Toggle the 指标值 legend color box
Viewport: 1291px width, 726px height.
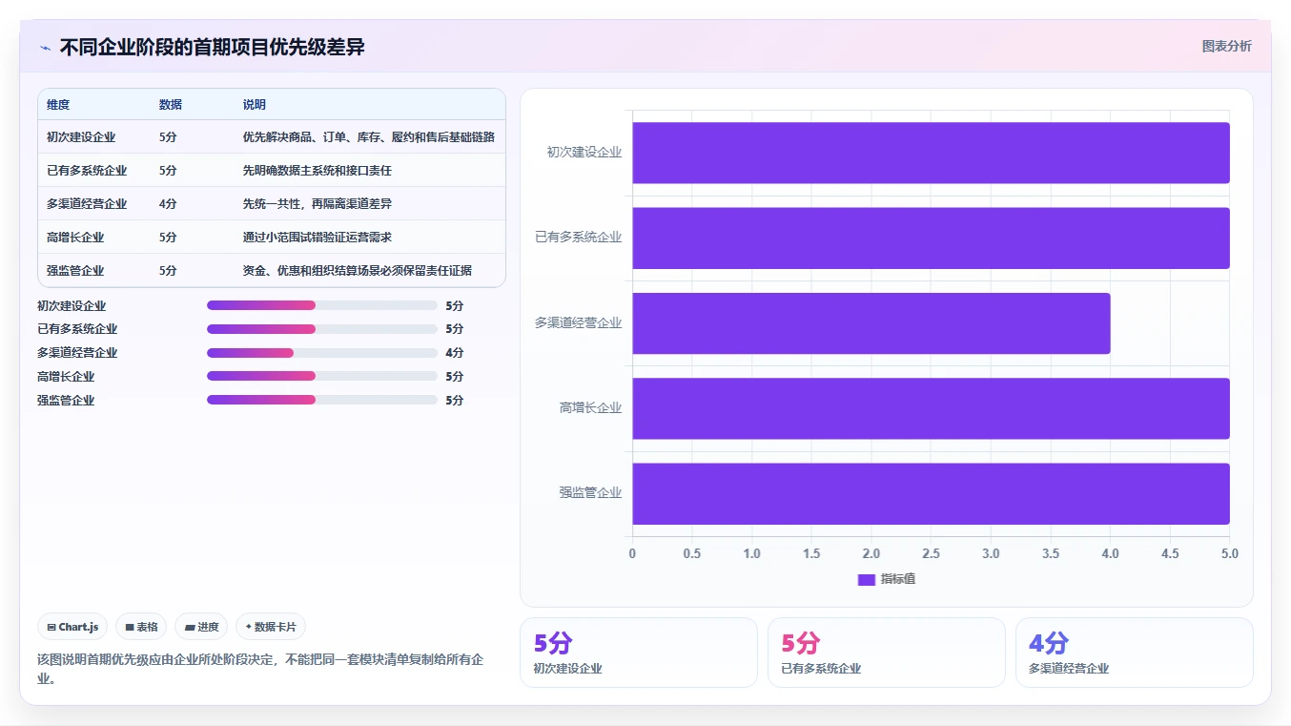pyautogui.click(x=867, y=579)
